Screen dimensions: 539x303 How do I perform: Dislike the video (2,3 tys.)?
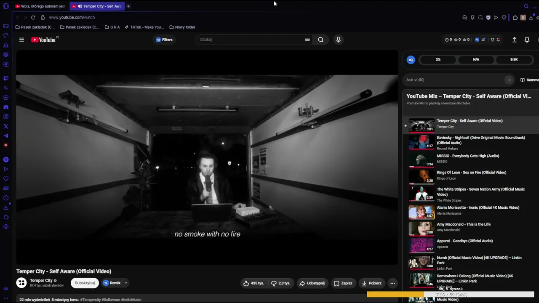coord(281,283)
